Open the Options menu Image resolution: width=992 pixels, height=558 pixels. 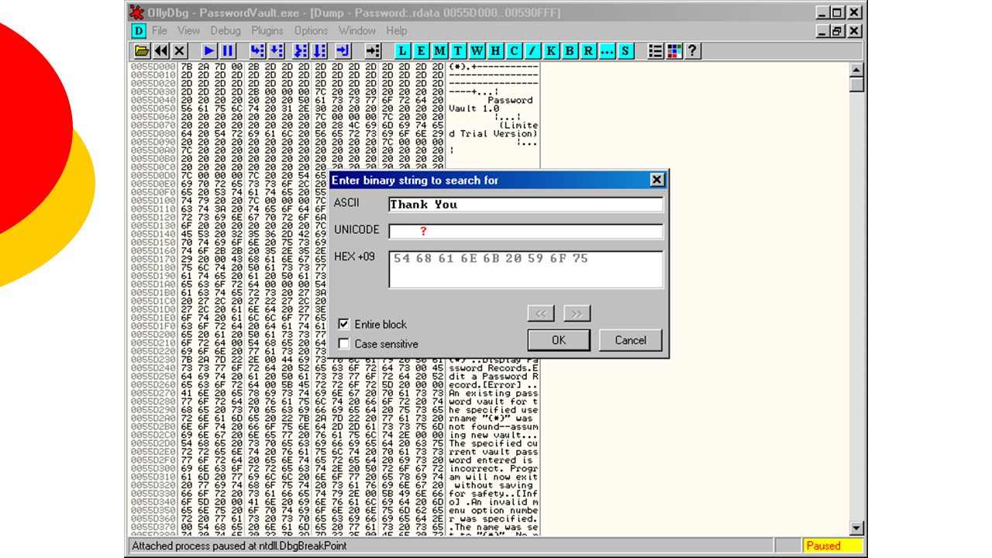coord(311,31)
